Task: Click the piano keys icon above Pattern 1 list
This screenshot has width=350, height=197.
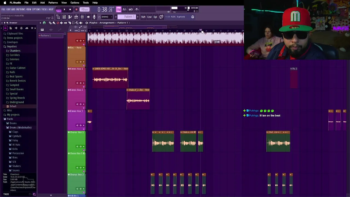Action: [42, 30]
